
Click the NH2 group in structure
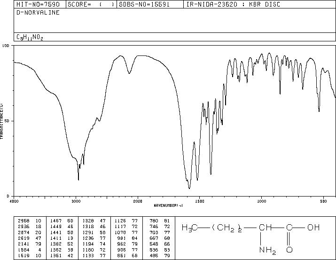(267, 250)
